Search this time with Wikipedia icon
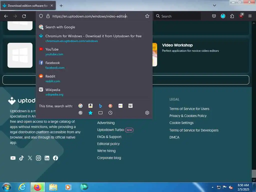256x192 pixels. click(x=130, y=106)
